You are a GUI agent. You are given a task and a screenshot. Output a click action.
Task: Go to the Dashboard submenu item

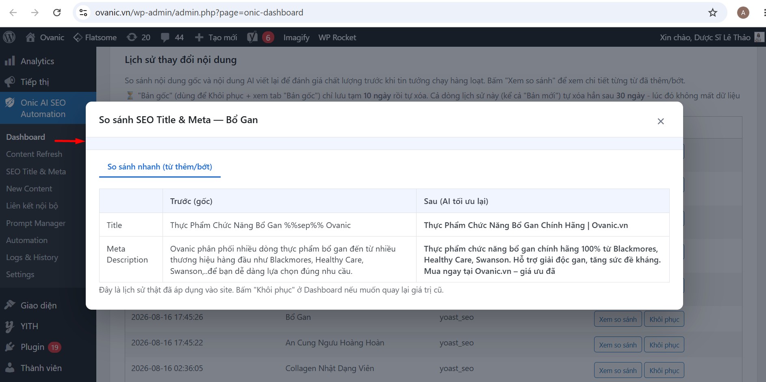point(26,137)
